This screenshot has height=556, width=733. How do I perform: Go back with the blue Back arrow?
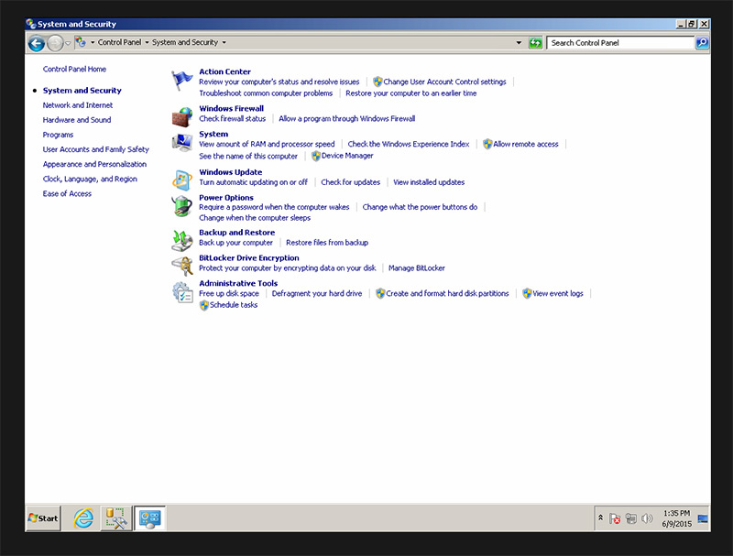[37, 43]
